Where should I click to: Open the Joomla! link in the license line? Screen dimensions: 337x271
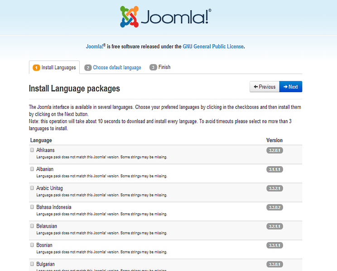coord(96,47)
